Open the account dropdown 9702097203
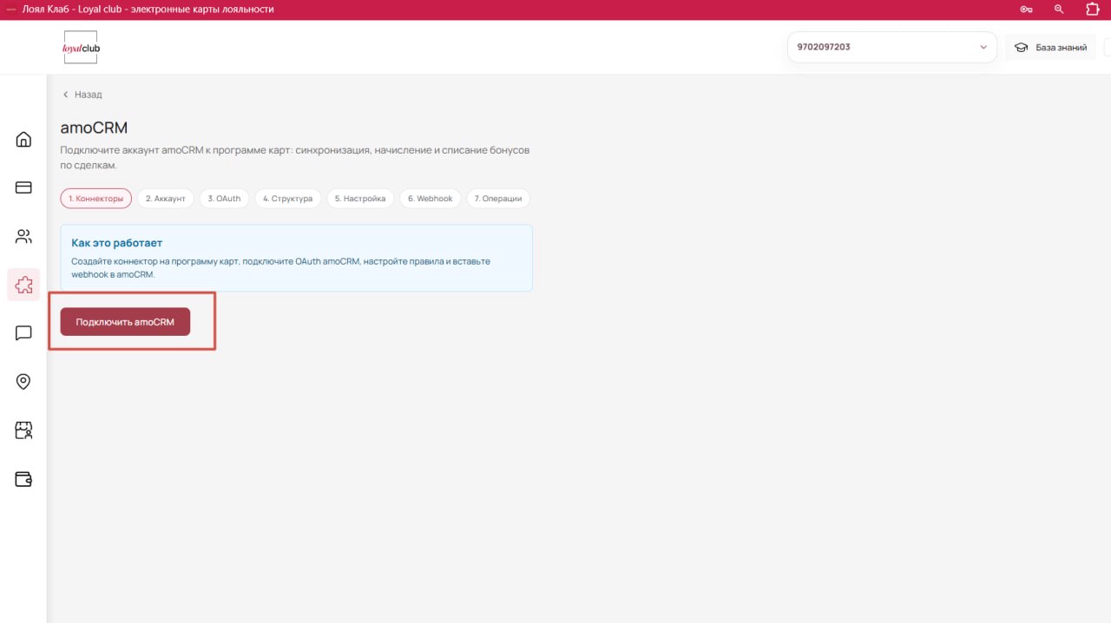1111x623 pixels. point(891,47)
